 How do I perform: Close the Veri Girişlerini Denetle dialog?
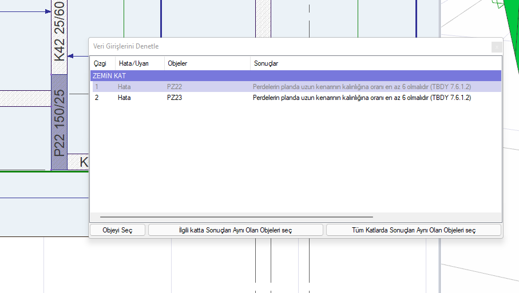click(x=496, y=47)
